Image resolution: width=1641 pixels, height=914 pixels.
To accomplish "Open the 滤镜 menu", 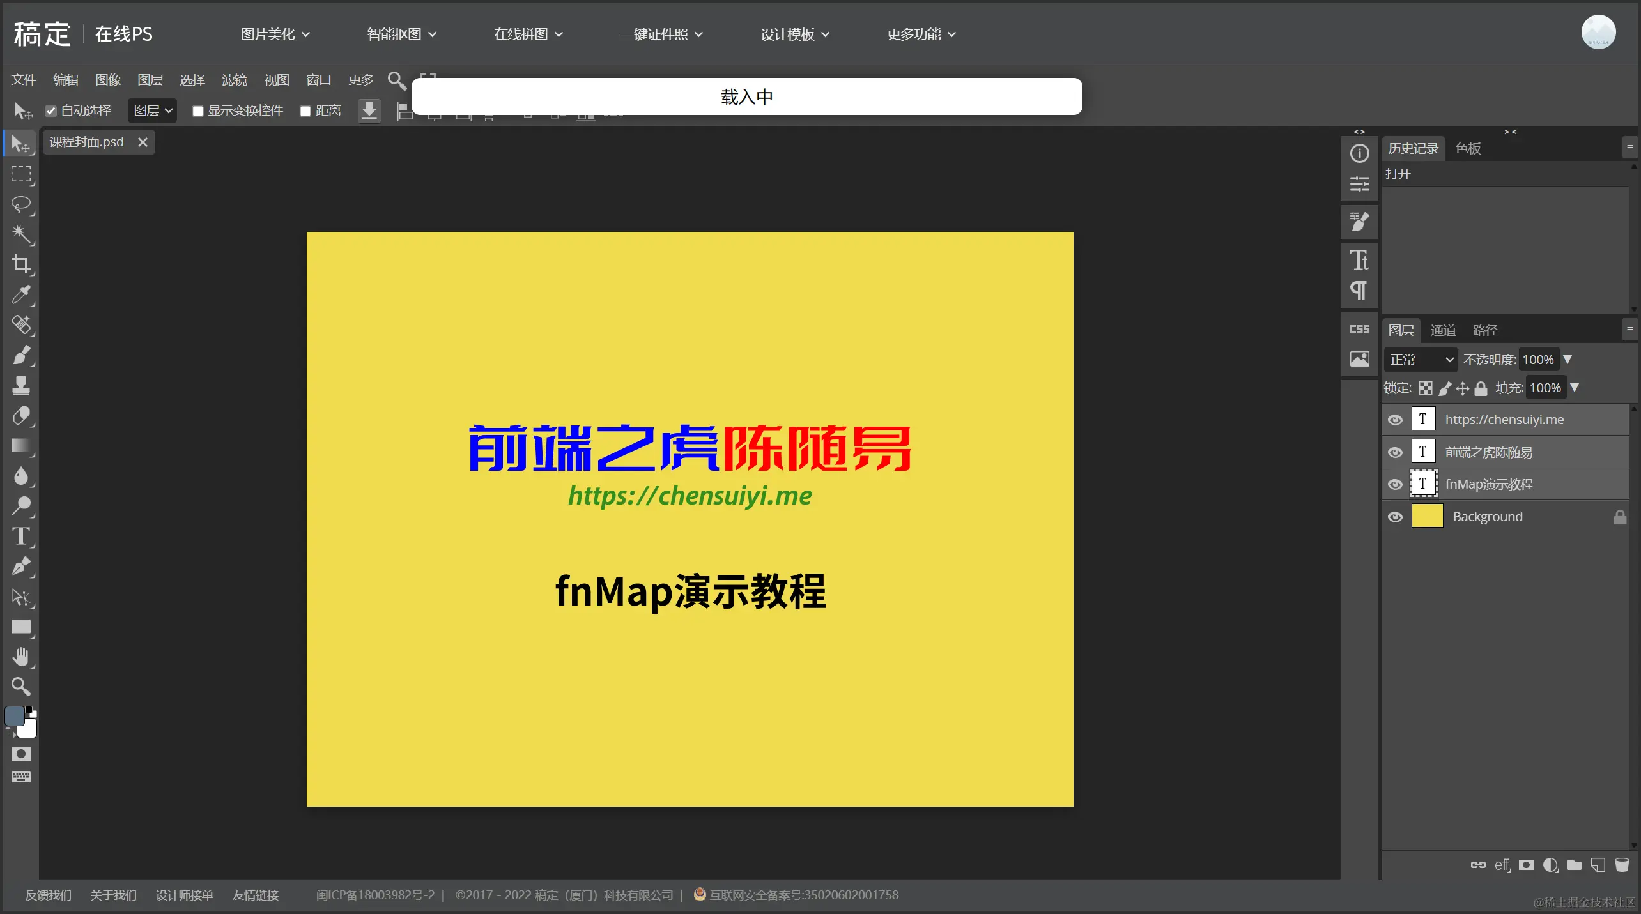I will tap(234, 80).
